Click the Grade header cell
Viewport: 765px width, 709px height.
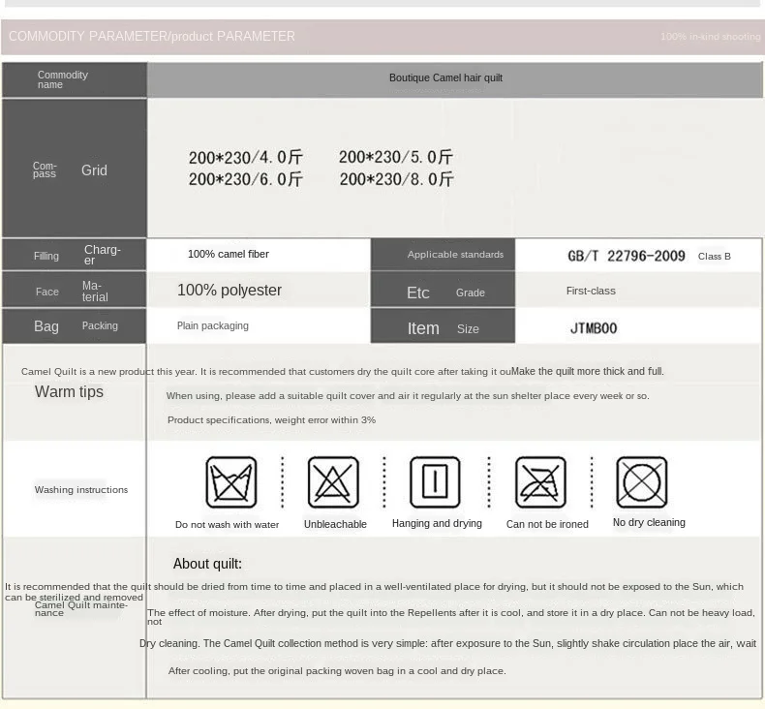(443, 290)
